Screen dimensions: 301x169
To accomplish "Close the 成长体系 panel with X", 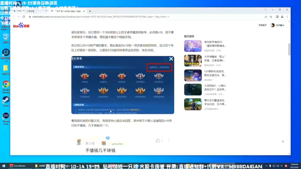I will point(171,59).
